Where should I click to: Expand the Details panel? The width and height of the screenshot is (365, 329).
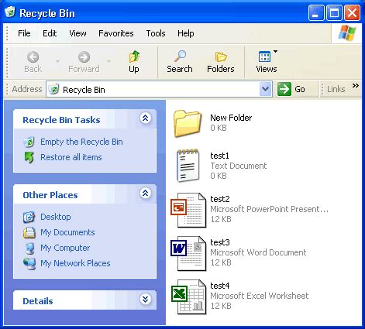pyautogui.click(x=146, y=300)
